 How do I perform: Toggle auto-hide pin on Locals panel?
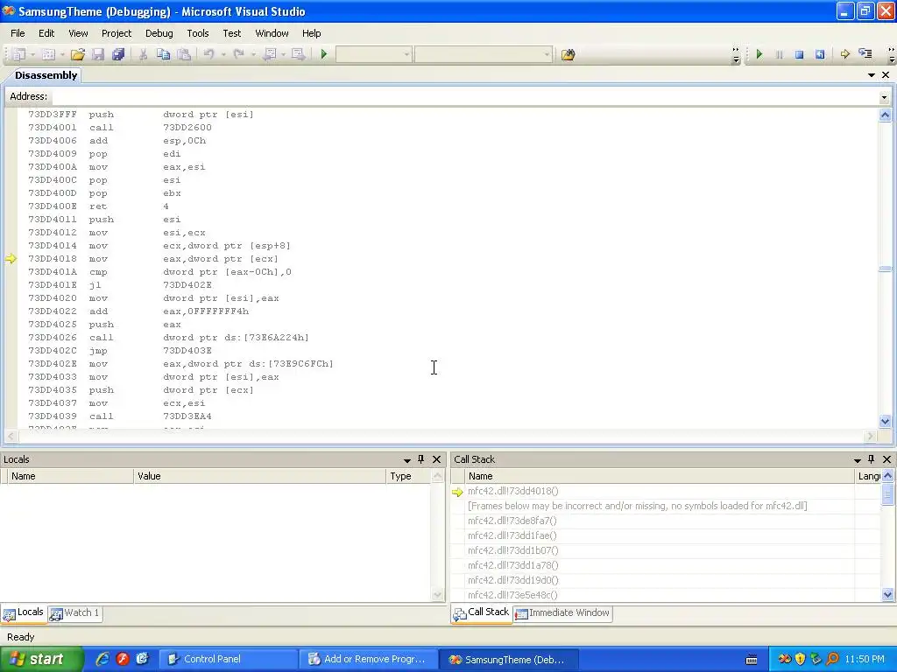point(421,459)
